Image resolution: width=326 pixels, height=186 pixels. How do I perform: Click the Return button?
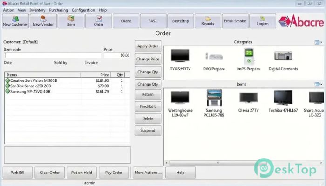[x=148, y=94]
